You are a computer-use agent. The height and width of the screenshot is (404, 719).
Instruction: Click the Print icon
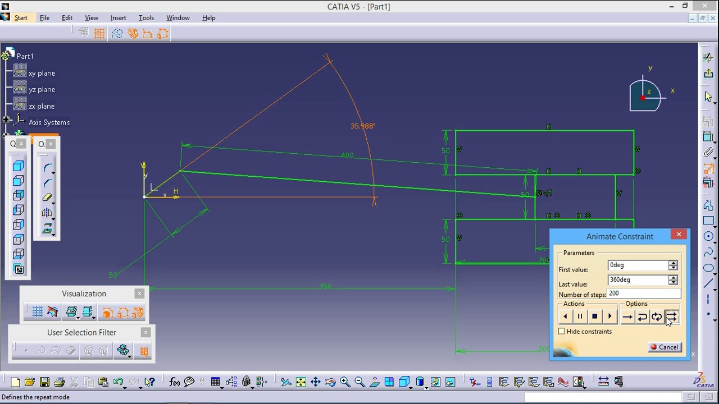click(x=59, y=382)
